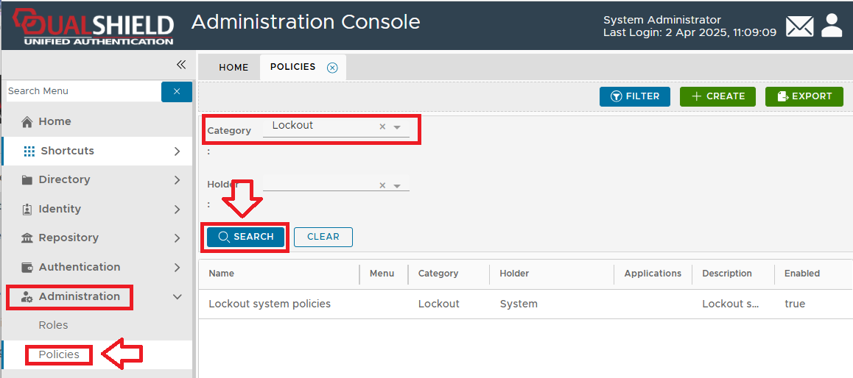
Task: Click the DualShield logo
Action: pos(94,28)
